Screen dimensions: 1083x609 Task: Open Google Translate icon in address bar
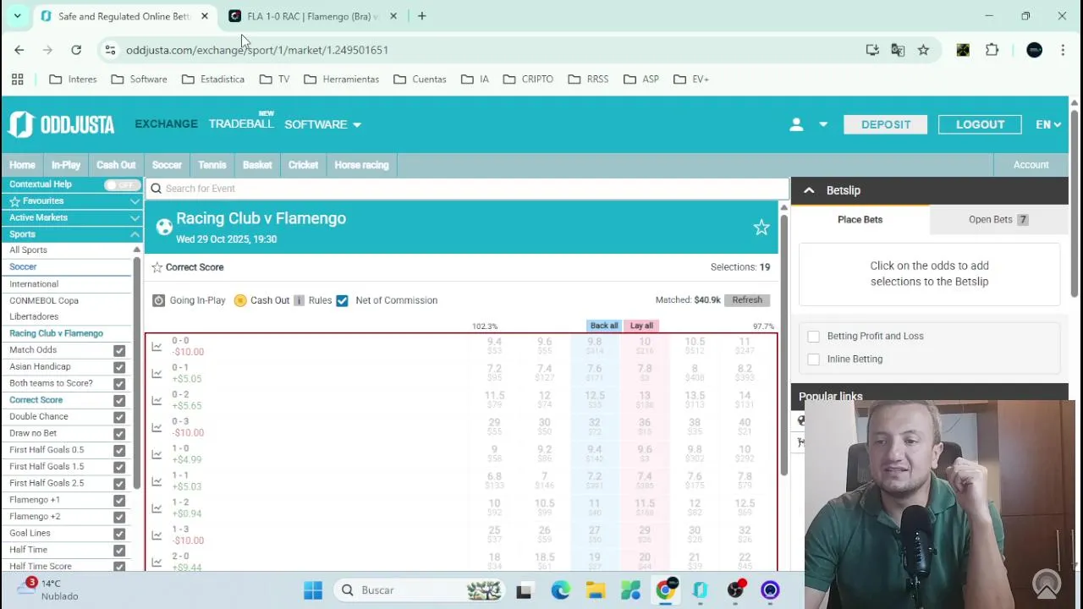click(x=898, y=50)
